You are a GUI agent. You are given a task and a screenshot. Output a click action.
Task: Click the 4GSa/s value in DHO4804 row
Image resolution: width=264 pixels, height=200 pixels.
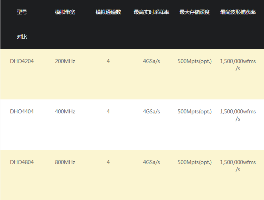pos(151,162)
